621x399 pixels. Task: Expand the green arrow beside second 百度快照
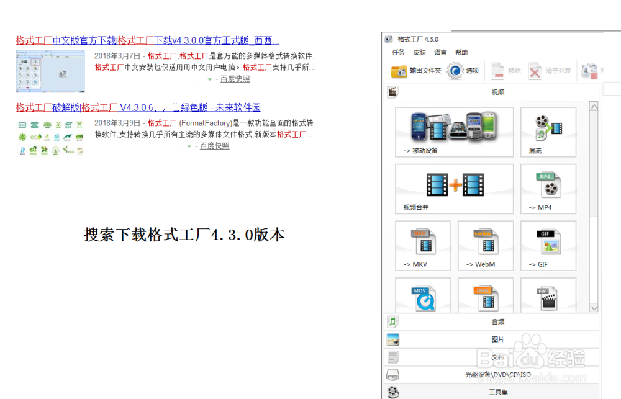pyautogui.click(x=189, y=146)
